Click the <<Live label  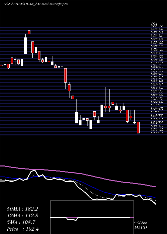(x=141, y=223)
